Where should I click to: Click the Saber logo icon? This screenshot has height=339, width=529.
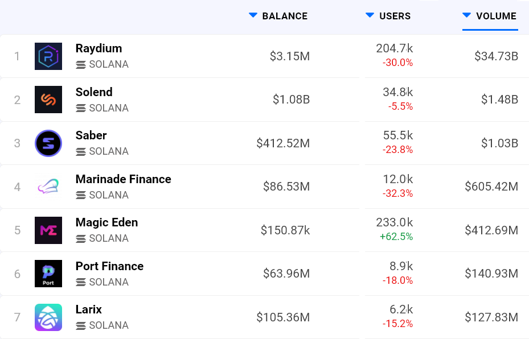click(48, 143)
